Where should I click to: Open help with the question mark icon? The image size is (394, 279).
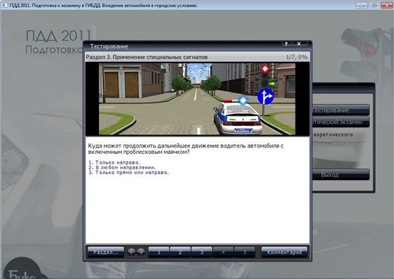[286, 44]
